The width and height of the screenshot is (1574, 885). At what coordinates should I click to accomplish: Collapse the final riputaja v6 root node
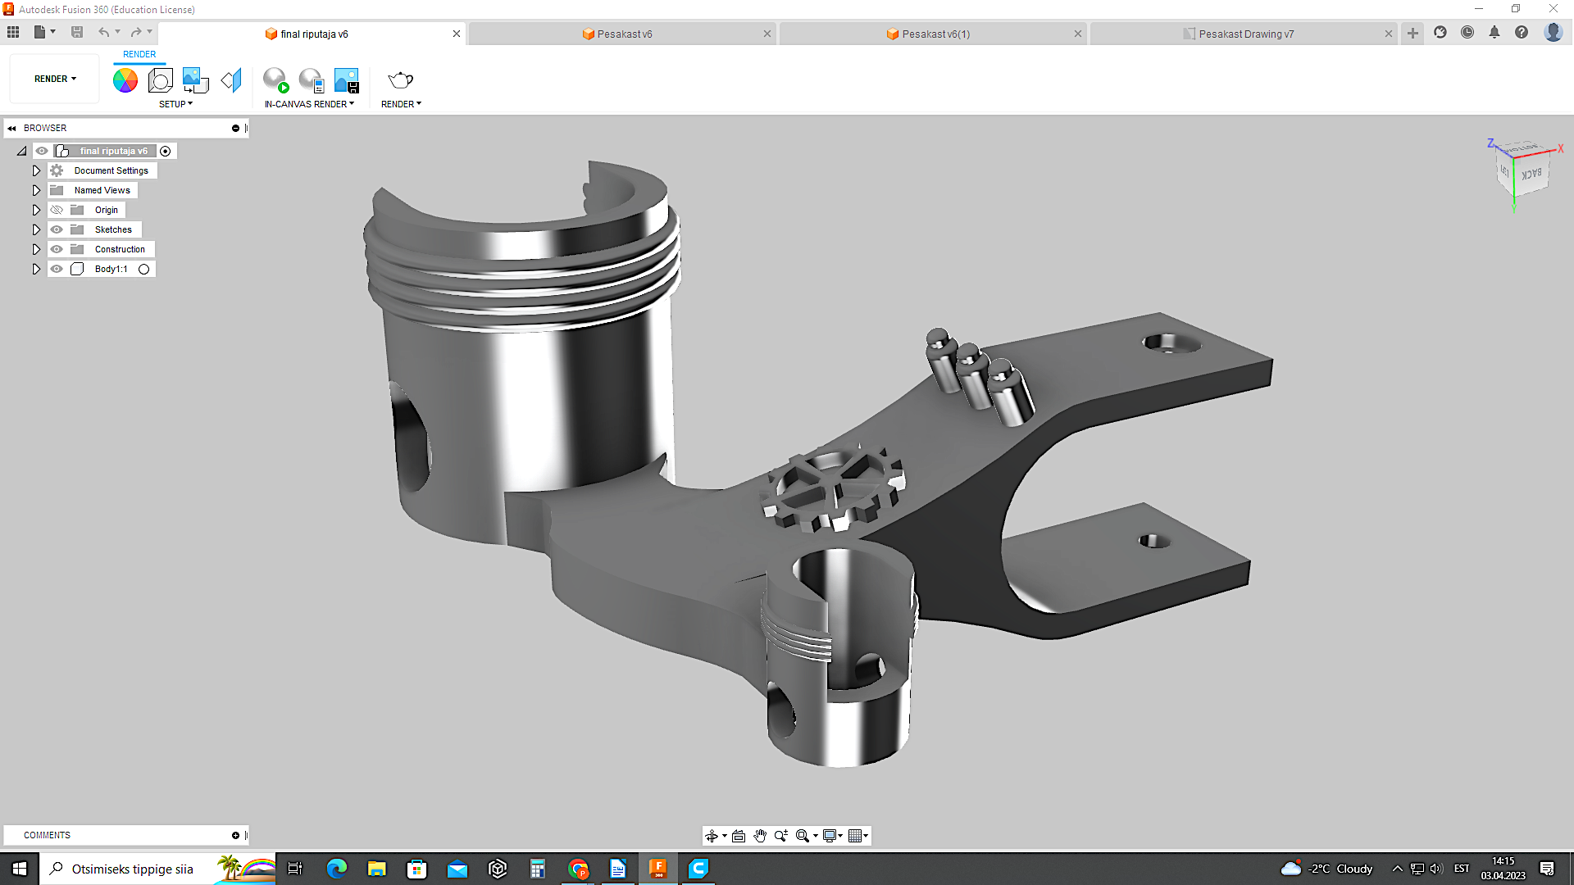click(22, 151)
